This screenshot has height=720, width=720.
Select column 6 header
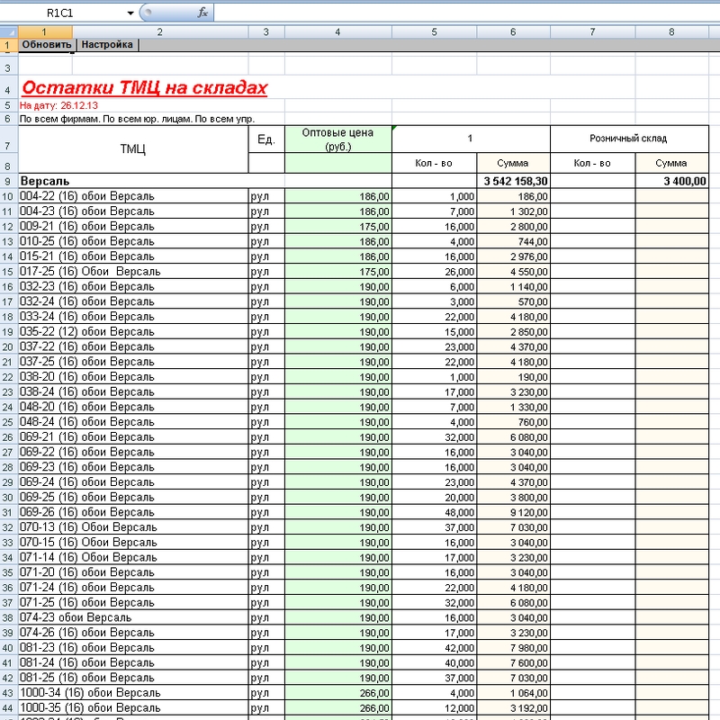(x=513, y=31)
